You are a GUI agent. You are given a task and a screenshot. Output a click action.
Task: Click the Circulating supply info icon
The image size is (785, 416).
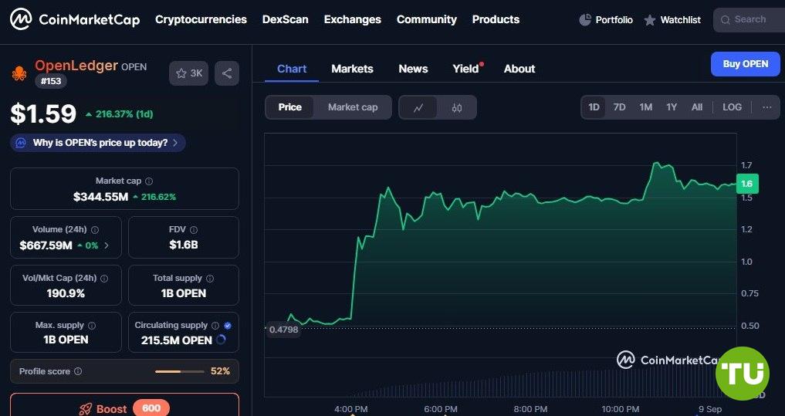pyautogui.click(x=215, y=326)
